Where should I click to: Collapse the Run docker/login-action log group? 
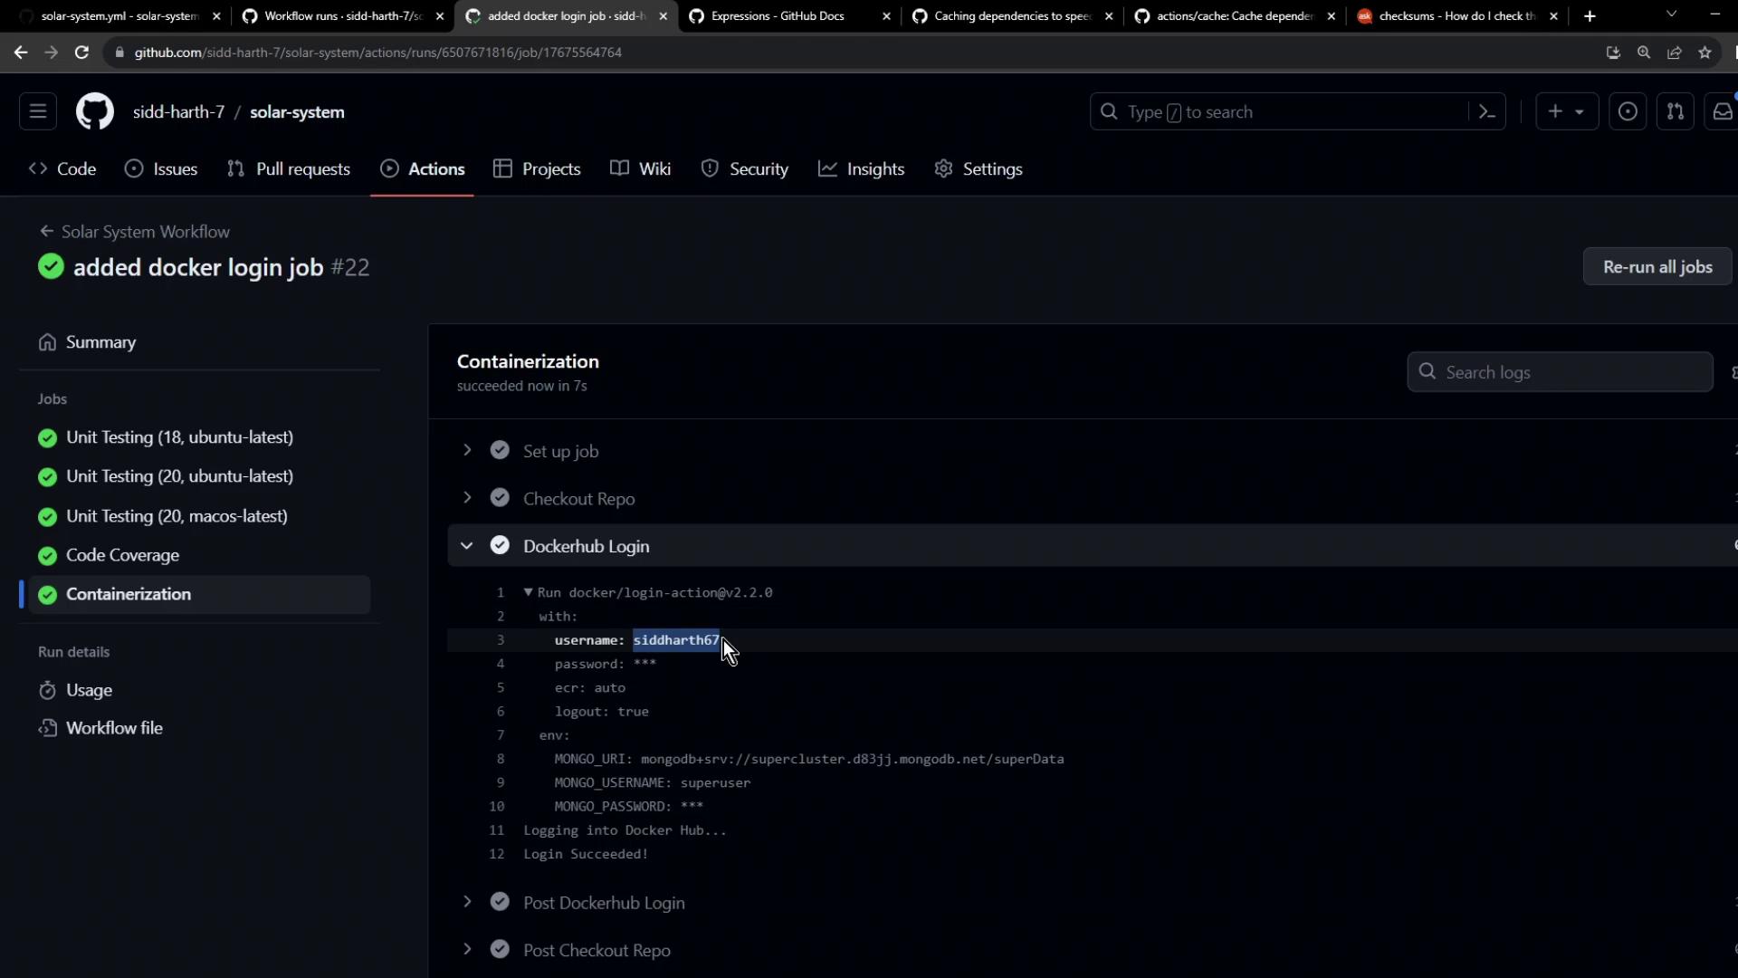[528, 592]
